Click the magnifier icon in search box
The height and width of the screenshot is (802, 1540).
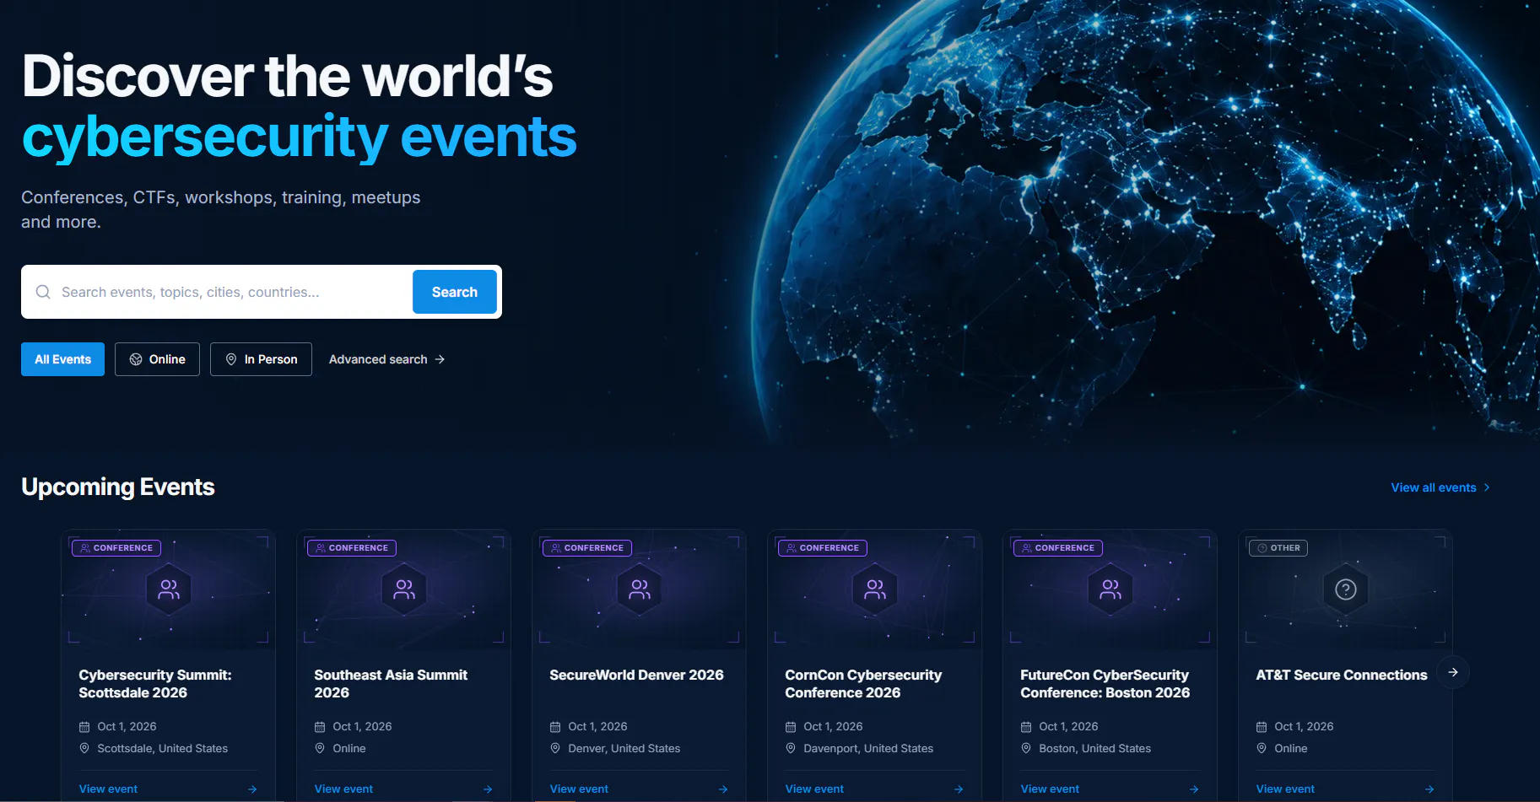pyautogui.click(x=43, y=292)
